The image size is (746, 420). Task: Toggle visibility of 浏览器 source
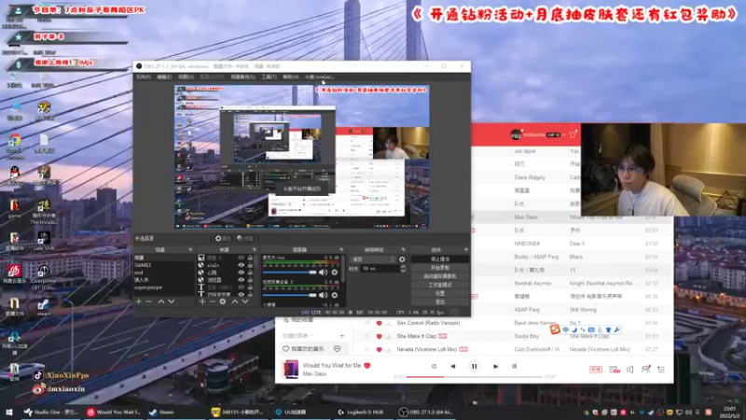pyautogui.click(x=242, y=280)
